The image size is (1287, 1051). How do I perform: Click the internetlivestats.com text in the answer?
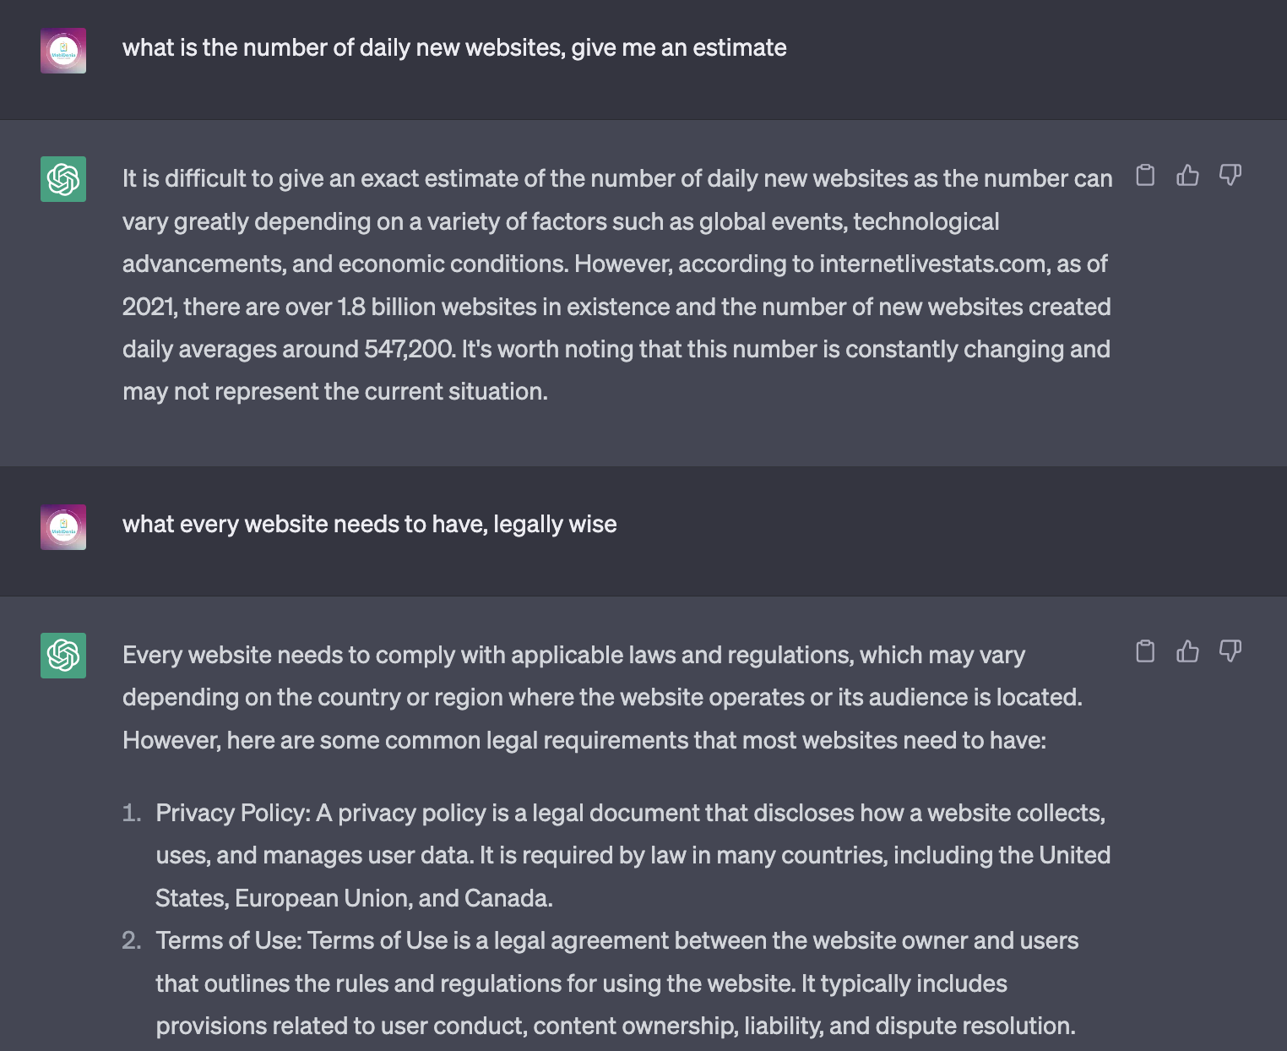pyautogui.click(x=933, y=264)
